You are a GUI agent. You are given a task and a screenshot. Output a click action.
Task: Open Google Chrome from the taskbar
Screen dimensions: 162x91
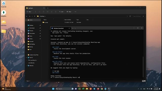(x=102, y=89)
